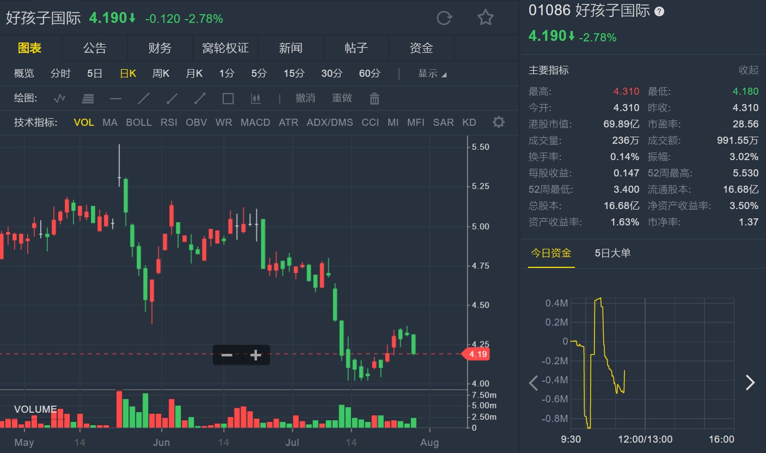This screenshot has width=766, height=453.
Task: Select the stacked parallel lines drawing tool
Action: (88, 99)
